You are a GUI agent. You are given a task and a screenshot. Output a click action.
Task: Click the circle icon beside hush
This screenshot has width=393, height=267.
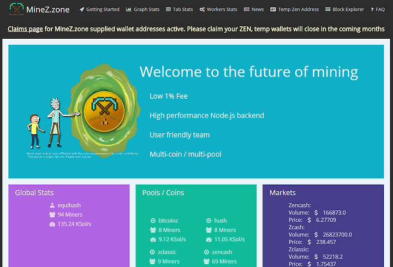[x=209, y=221]
